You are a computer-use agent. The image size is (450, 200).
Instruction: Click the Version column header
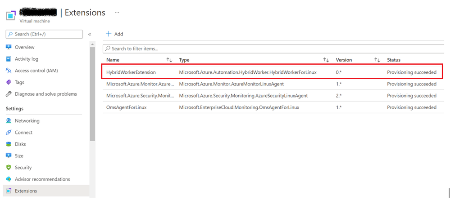[344, 60]
